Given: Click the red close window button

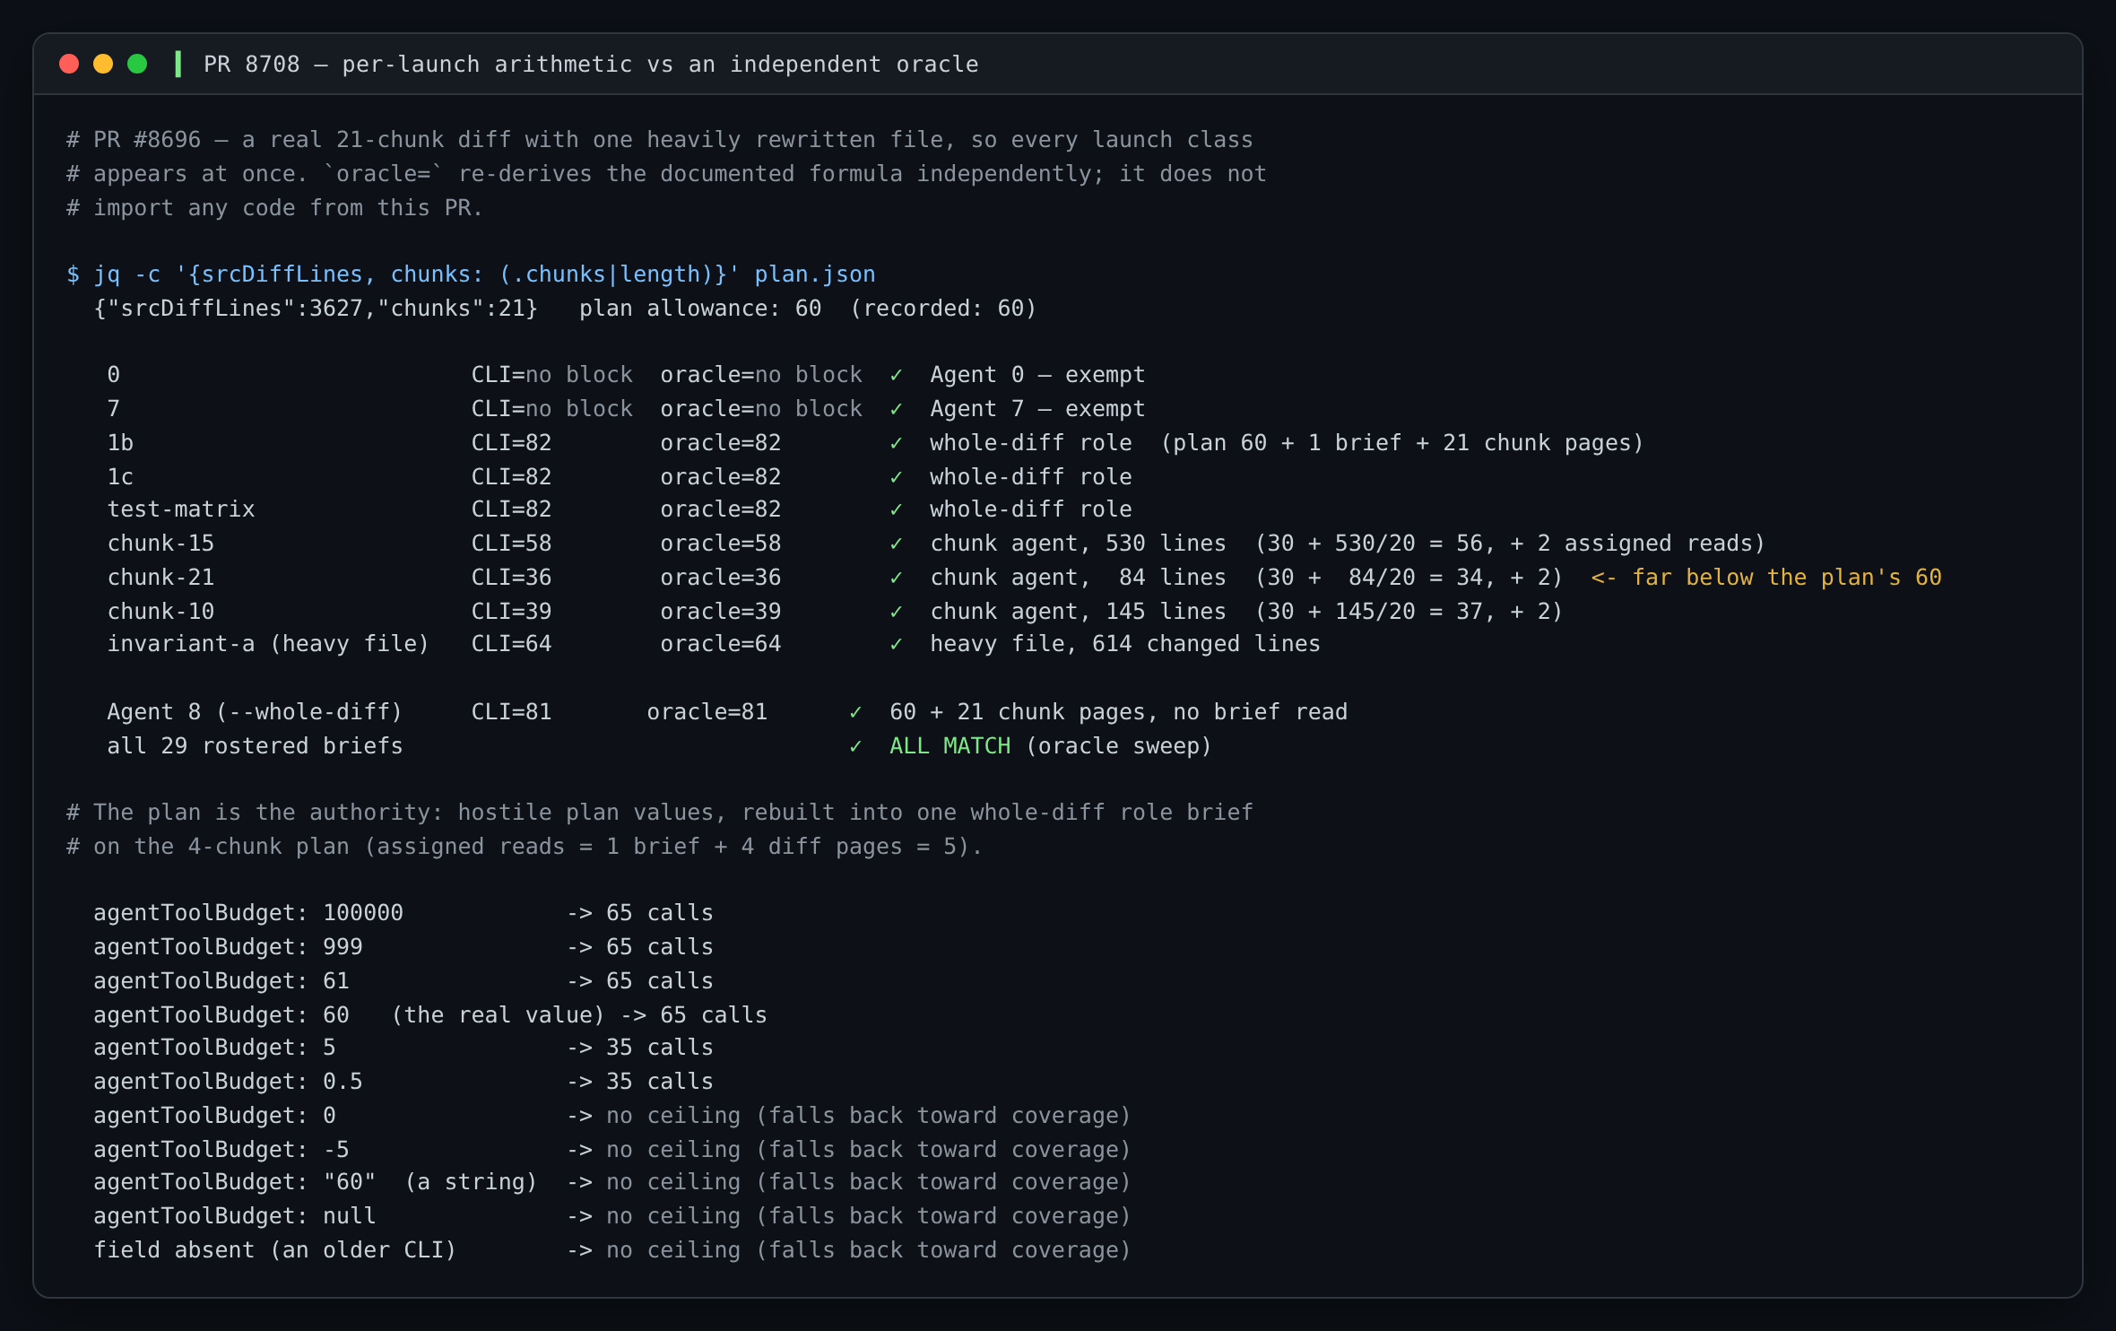Looking at the screenshot, I should tap(69, 64).
